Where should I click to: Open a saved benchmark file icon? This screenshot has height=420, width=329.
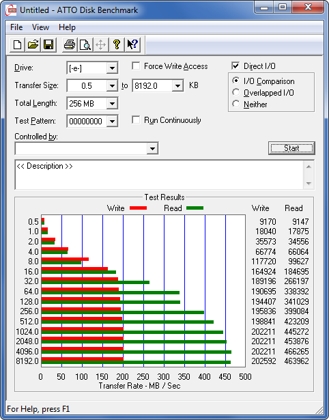[x=33, y=44]
